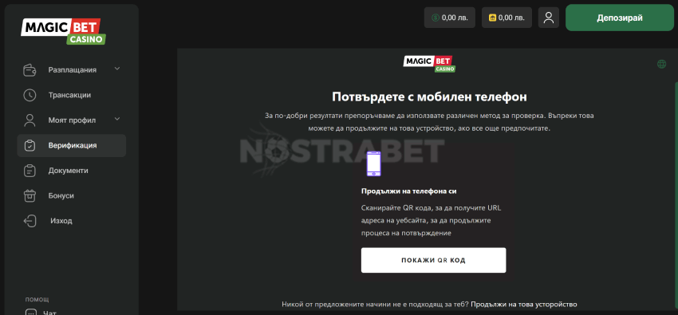Open the Документи menu item
The image size is (678, 315).
[x=72, y=171]
